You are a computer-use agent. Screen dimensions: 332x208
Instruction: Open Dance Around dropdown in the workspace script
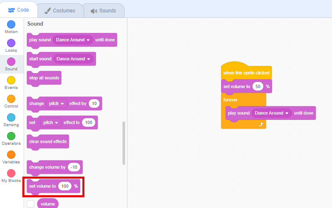coord(286,113)
